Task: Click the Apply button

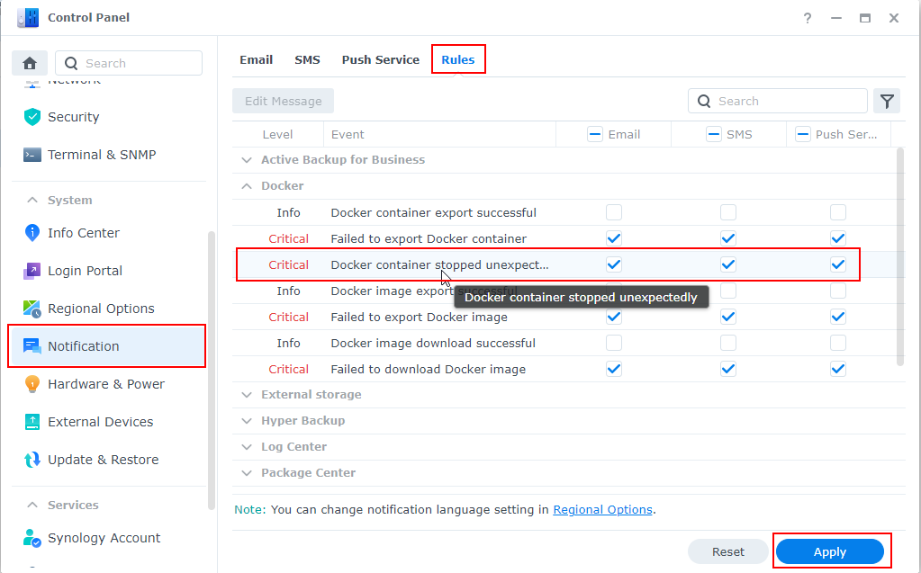Action: point(829,551)
